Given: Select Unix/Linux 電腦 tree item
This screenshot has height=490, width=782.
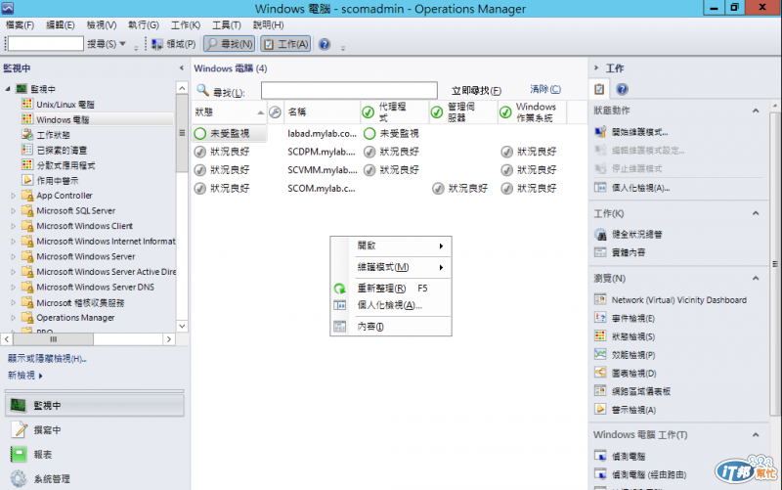Looking at the screenshot, I should 65,105.
